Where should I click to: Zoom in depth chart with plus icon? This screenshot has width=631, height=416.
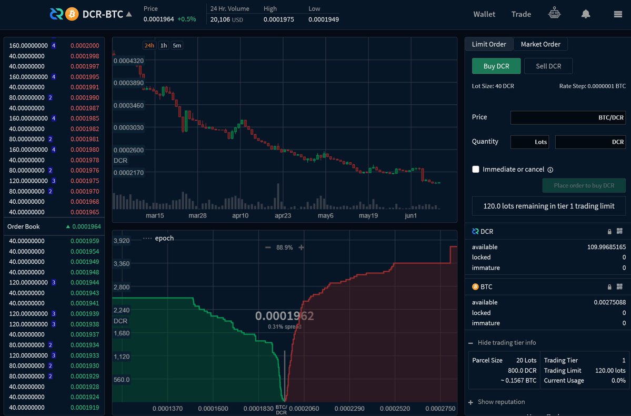(301, 247)
